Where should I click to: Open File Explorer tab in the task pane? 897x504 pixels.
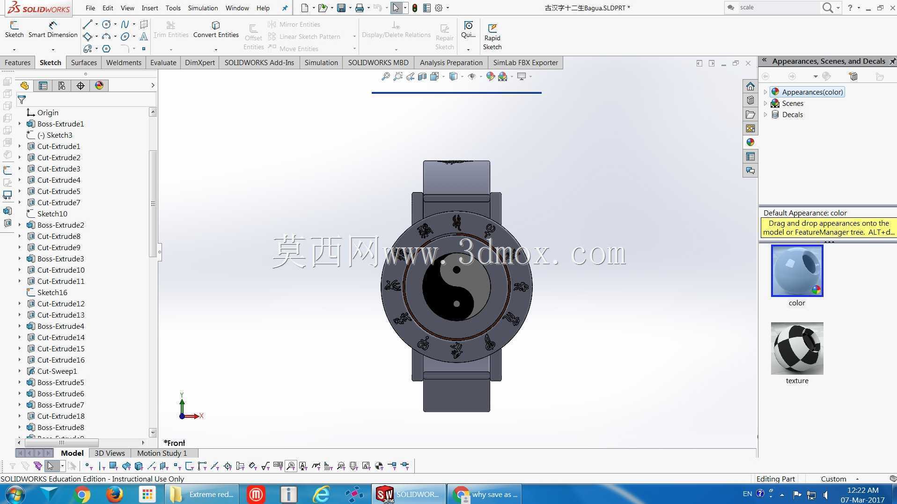click(x=750, y=114)
